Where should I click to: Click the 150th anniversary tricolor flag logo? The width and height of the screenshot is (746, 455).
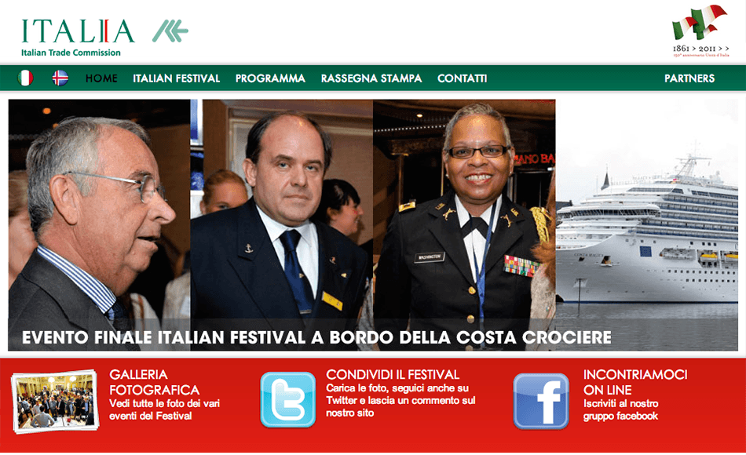coord(700,31)
